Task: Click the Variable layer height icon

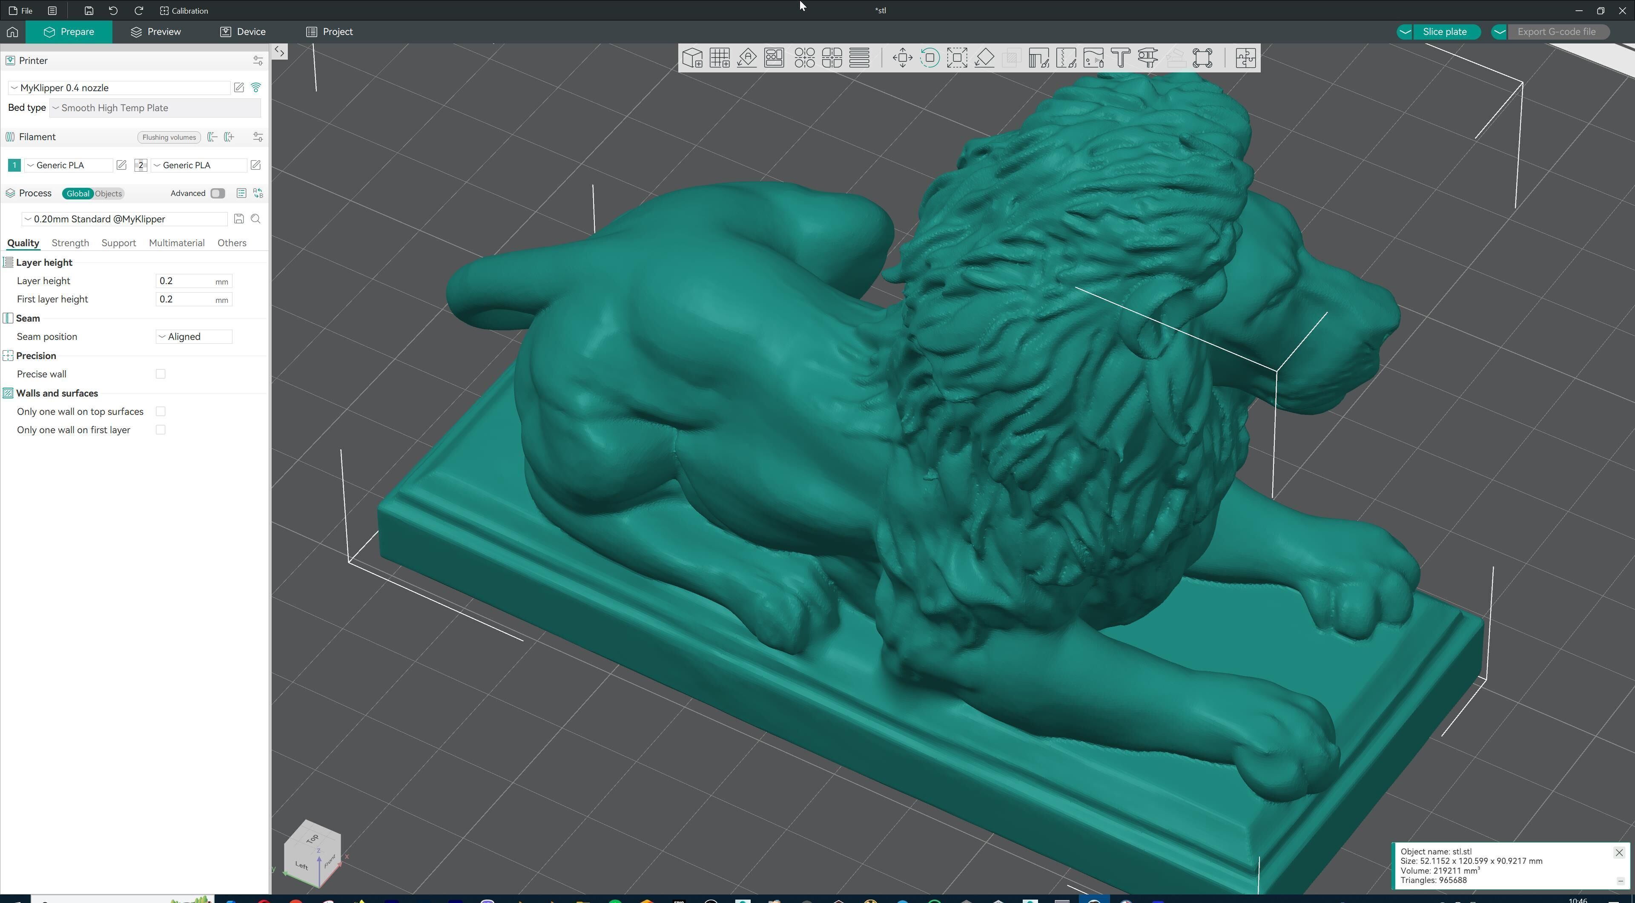Action: (859, 58)
